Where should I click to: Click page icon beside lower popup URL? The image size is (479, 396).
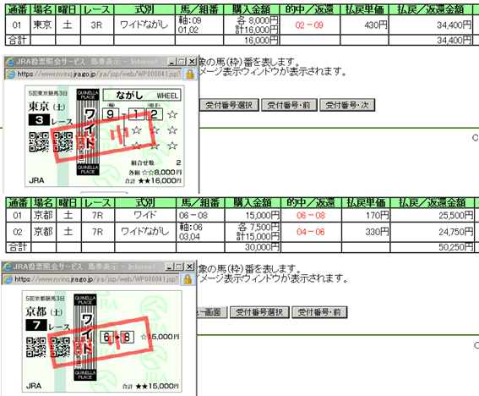coord(8,279)
